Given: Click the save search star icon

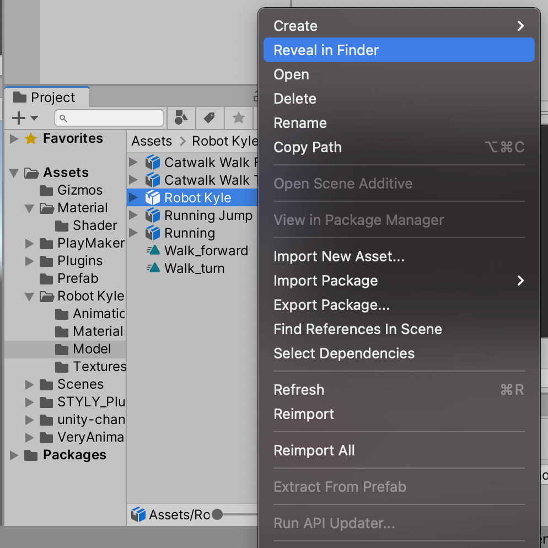Looking at the screenshot, I should (239, 118).
